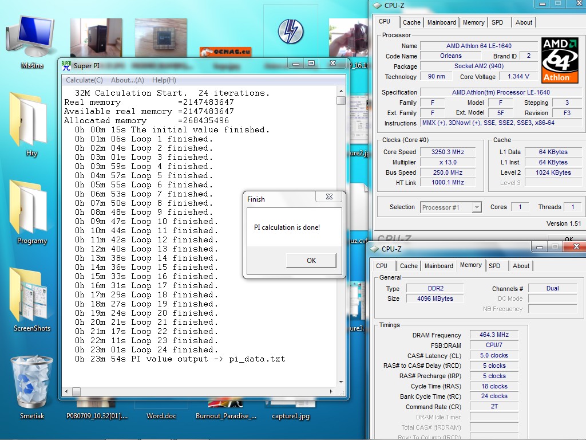Switch to About tab in upper CPU-Z
The width and height of the screenshot is (586, 440).
(524, 22)
